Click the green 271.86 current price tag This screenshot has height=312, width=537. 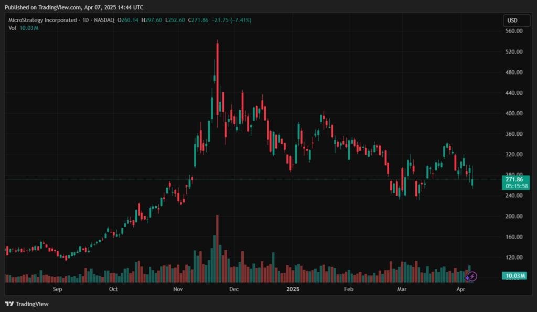click(514, 179)
